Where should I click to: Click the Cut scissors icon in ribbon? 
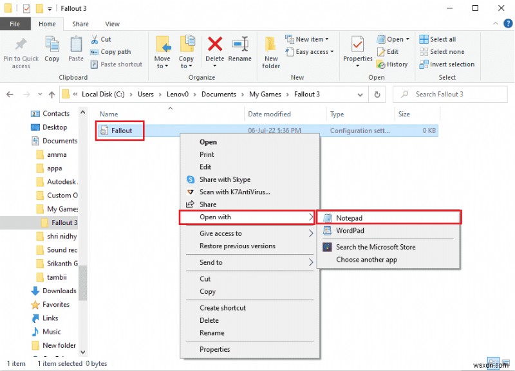pyautogui.click(x=95, y=39)
